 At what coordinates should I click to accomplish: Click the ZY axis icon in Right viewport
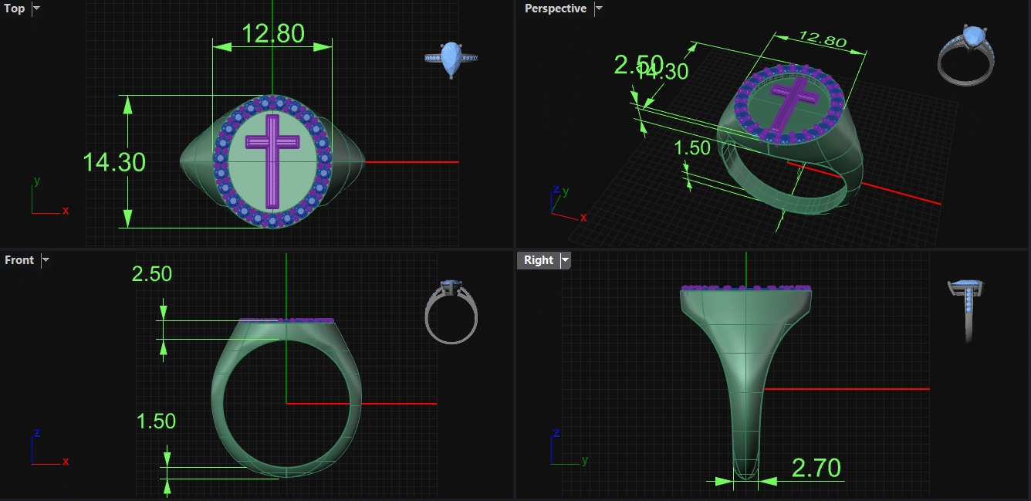point(564,449)
